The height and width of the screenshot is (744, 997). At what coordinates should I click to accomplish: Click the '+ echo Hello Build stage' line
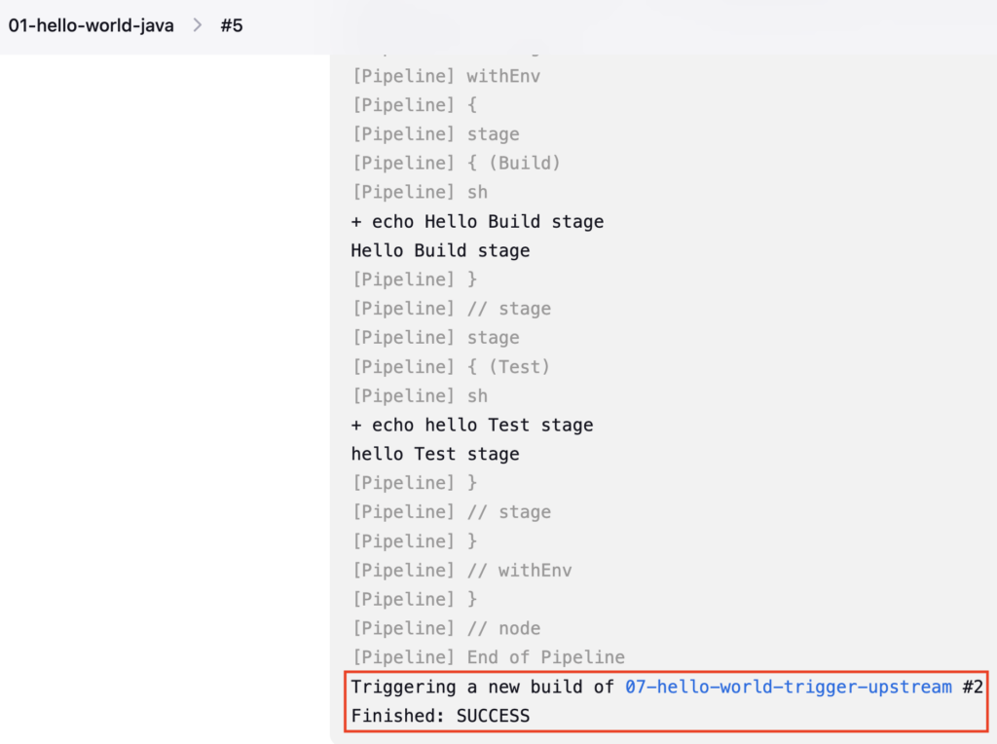click(x=477, y=221)
